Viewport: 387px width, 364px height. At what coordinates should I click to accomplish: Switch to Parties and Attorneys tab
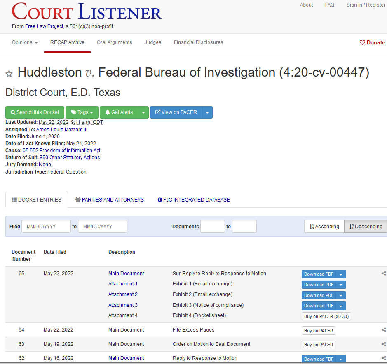(x=109, y=200)
